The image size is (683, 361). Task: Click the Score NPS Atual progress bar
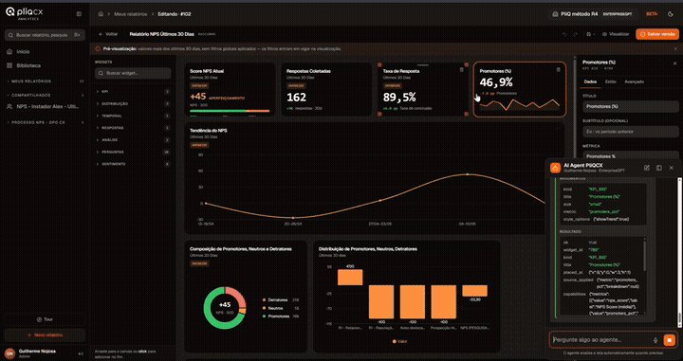pos(230,111)
